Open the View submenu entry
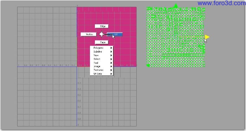Viewport: 246px width, 131px height. pyautogui.click(x=102, y=55)
